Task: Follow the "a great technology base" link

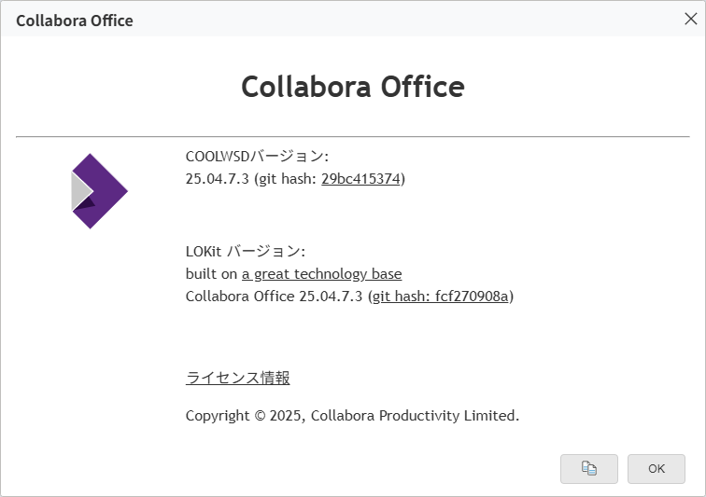Action: coord(321,273)
